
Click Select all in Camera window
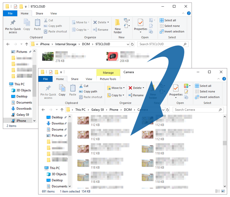coord(203,86)
